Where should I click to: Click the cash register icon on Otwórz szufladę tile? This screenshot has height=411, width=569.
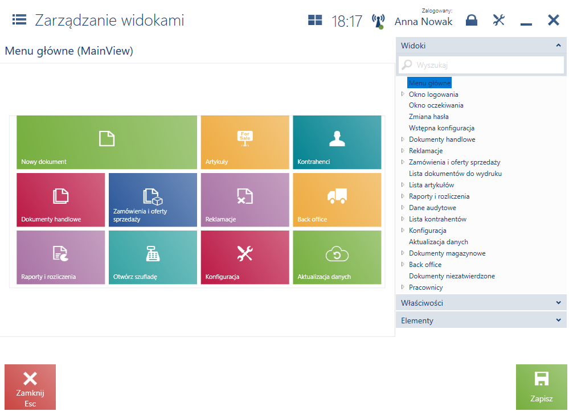pyautogui.click(x=153, y=253)
